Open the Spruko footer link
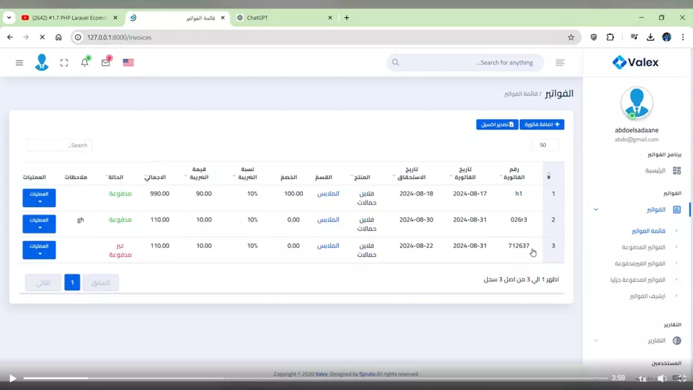The image size is (693, 390). point(367,374)
